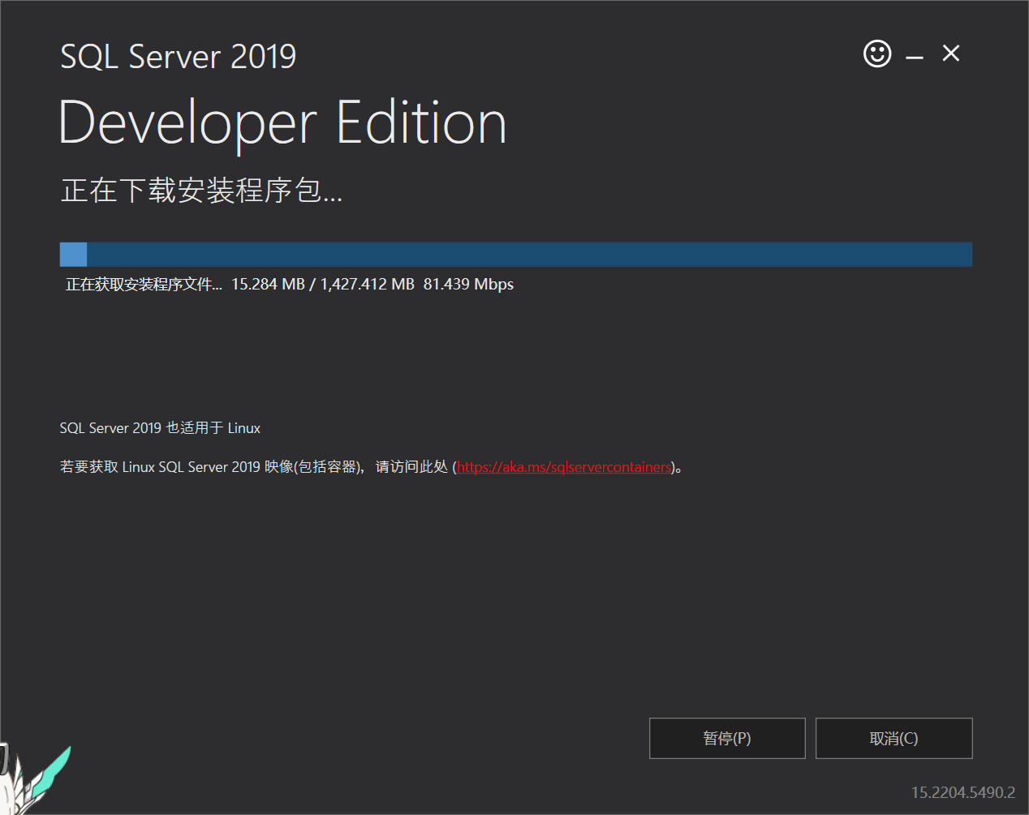
Task: Close the SQL Server 2019 installer
Action: point(951,54)
